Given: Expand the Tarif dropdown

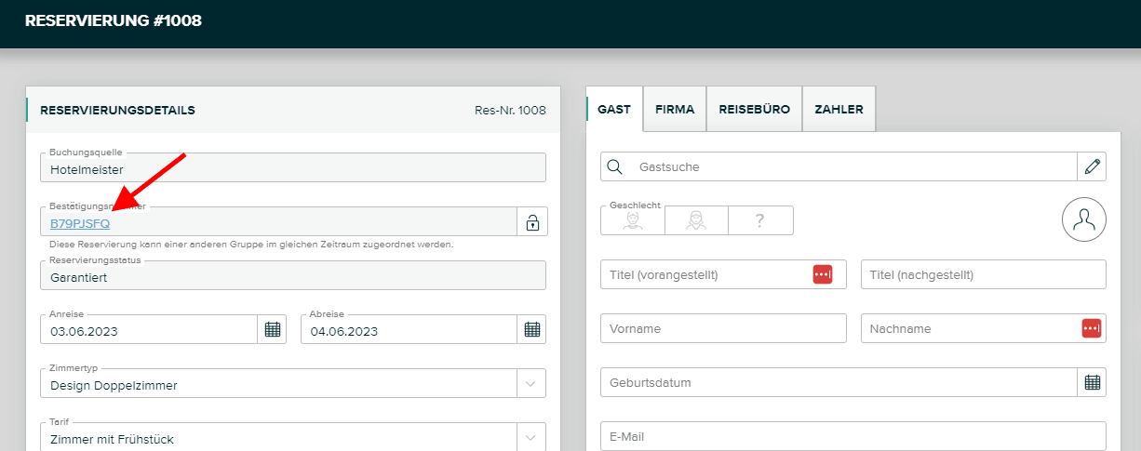Looking at the screenshot, I should [530, 437].
